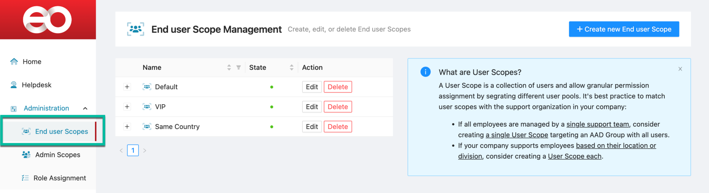Expand the VIP scope row
The width and height of the screenshot is (709, 193).
point(127,107)
